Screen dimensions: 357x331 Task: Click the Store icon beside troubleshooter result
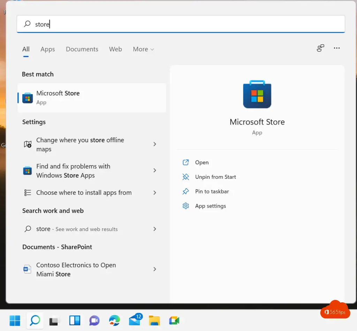[x=28, y=170]
